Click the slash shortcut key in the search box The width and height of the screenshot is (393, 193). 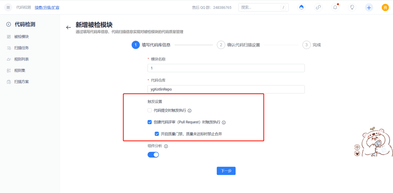[283, 7]
